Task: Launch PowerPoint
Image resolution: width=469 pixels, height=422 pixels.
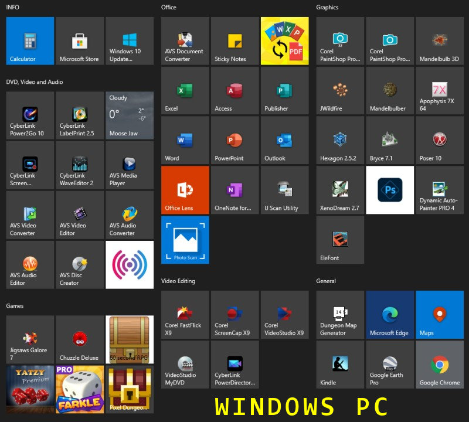Action: 235,140
